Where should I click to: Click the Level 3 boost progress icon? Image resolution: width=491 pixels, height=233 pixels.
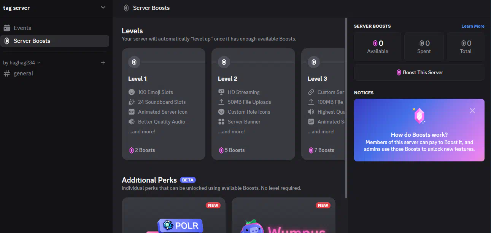(x=314, y=62)
